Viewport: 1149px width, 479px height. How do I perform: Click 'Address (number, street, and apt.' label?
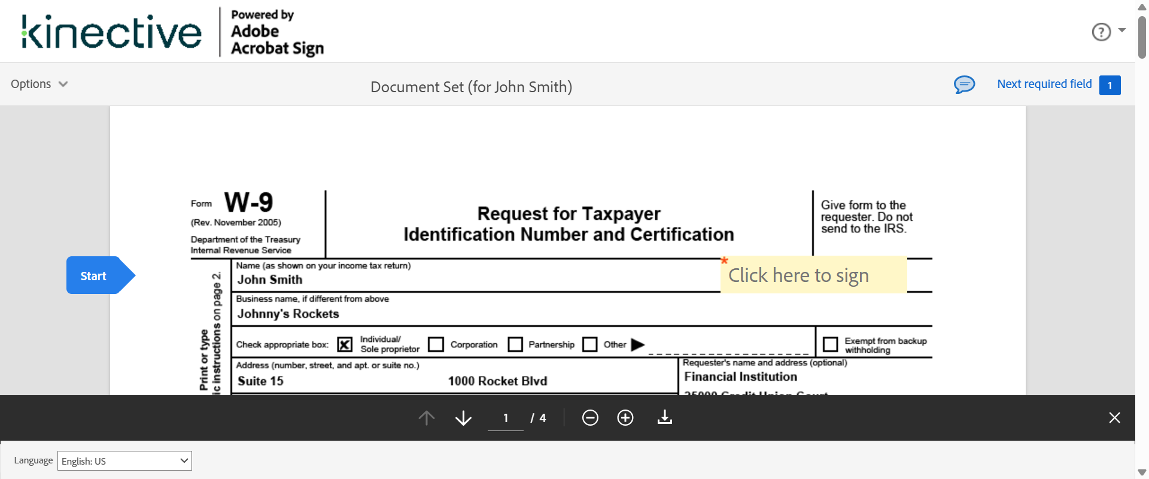328,365
